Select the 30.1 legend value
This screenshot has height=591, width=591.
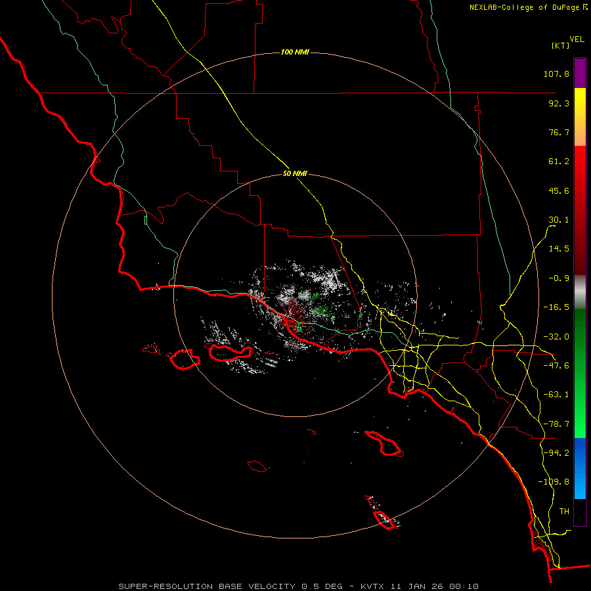coord(559,220)
